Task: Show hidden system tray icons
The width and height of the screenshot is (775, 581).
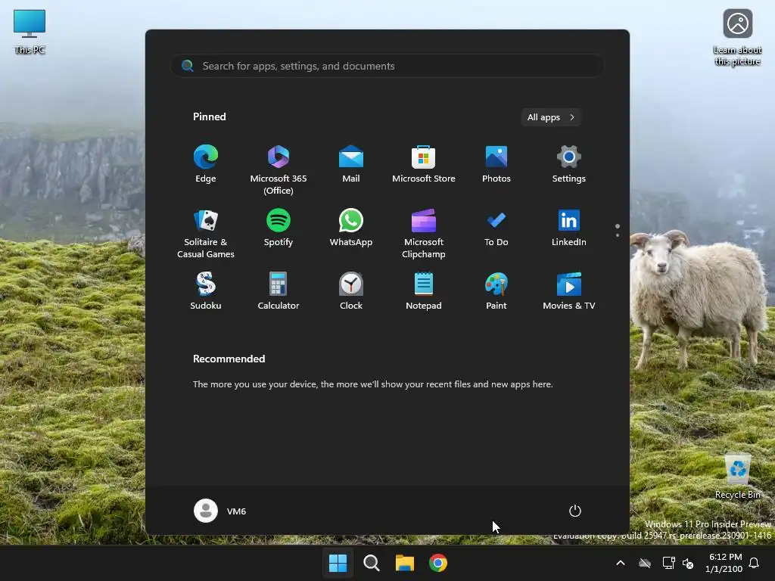Action: click(621, 563)
